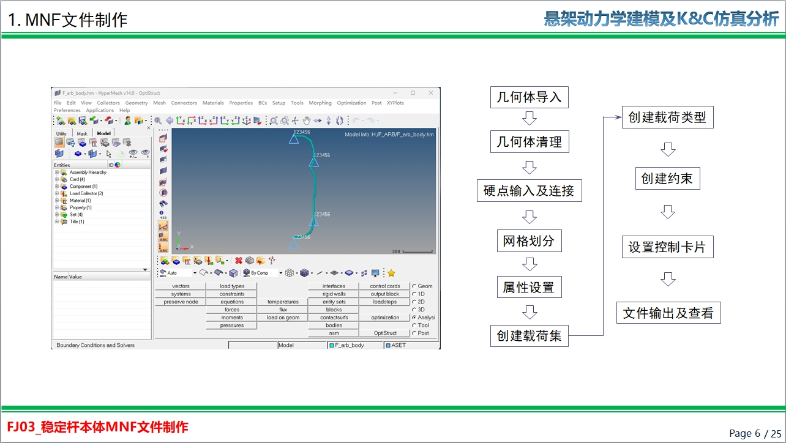This screenshot has height=443, width=786.
Task: Click the rotate up-down arrows icon
Action: tap(329, 121)
